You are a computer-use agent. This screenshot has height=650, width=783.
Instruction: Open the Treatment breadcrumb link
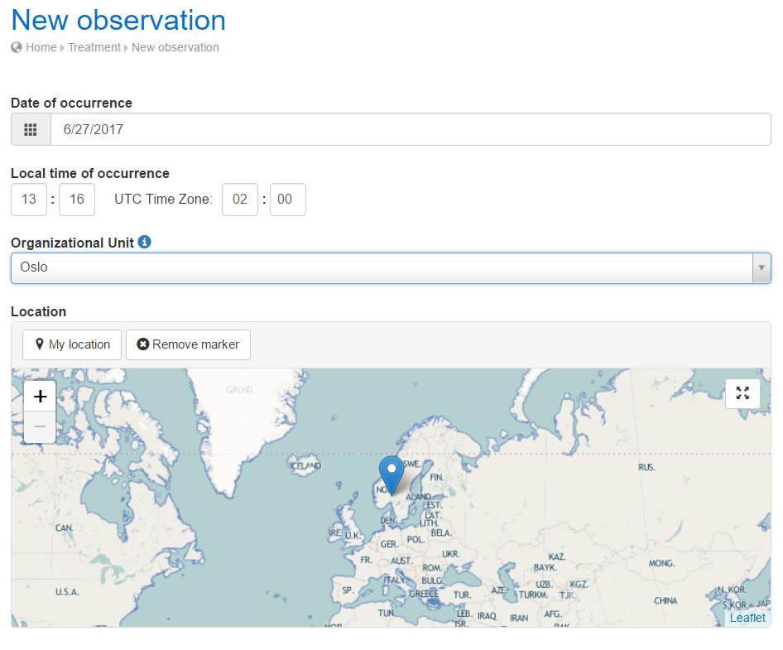point(94,47)
